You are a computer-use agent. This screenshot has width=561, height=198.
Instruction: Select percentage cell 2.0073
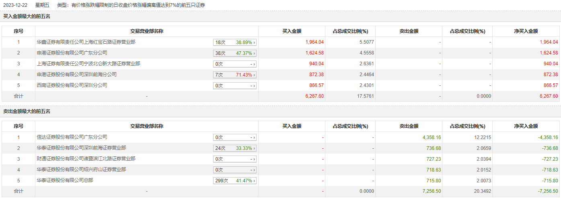coord(483,180)
